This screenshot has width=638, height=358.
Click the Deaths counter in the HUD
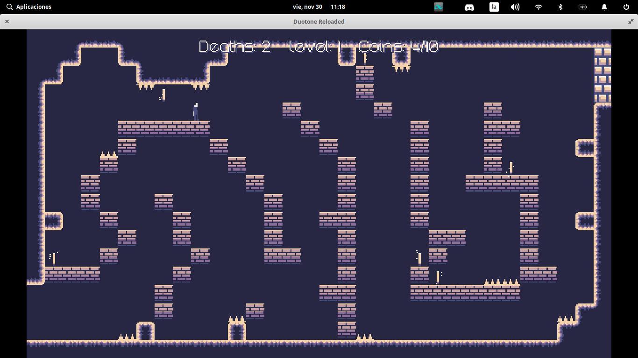point(234,47)
